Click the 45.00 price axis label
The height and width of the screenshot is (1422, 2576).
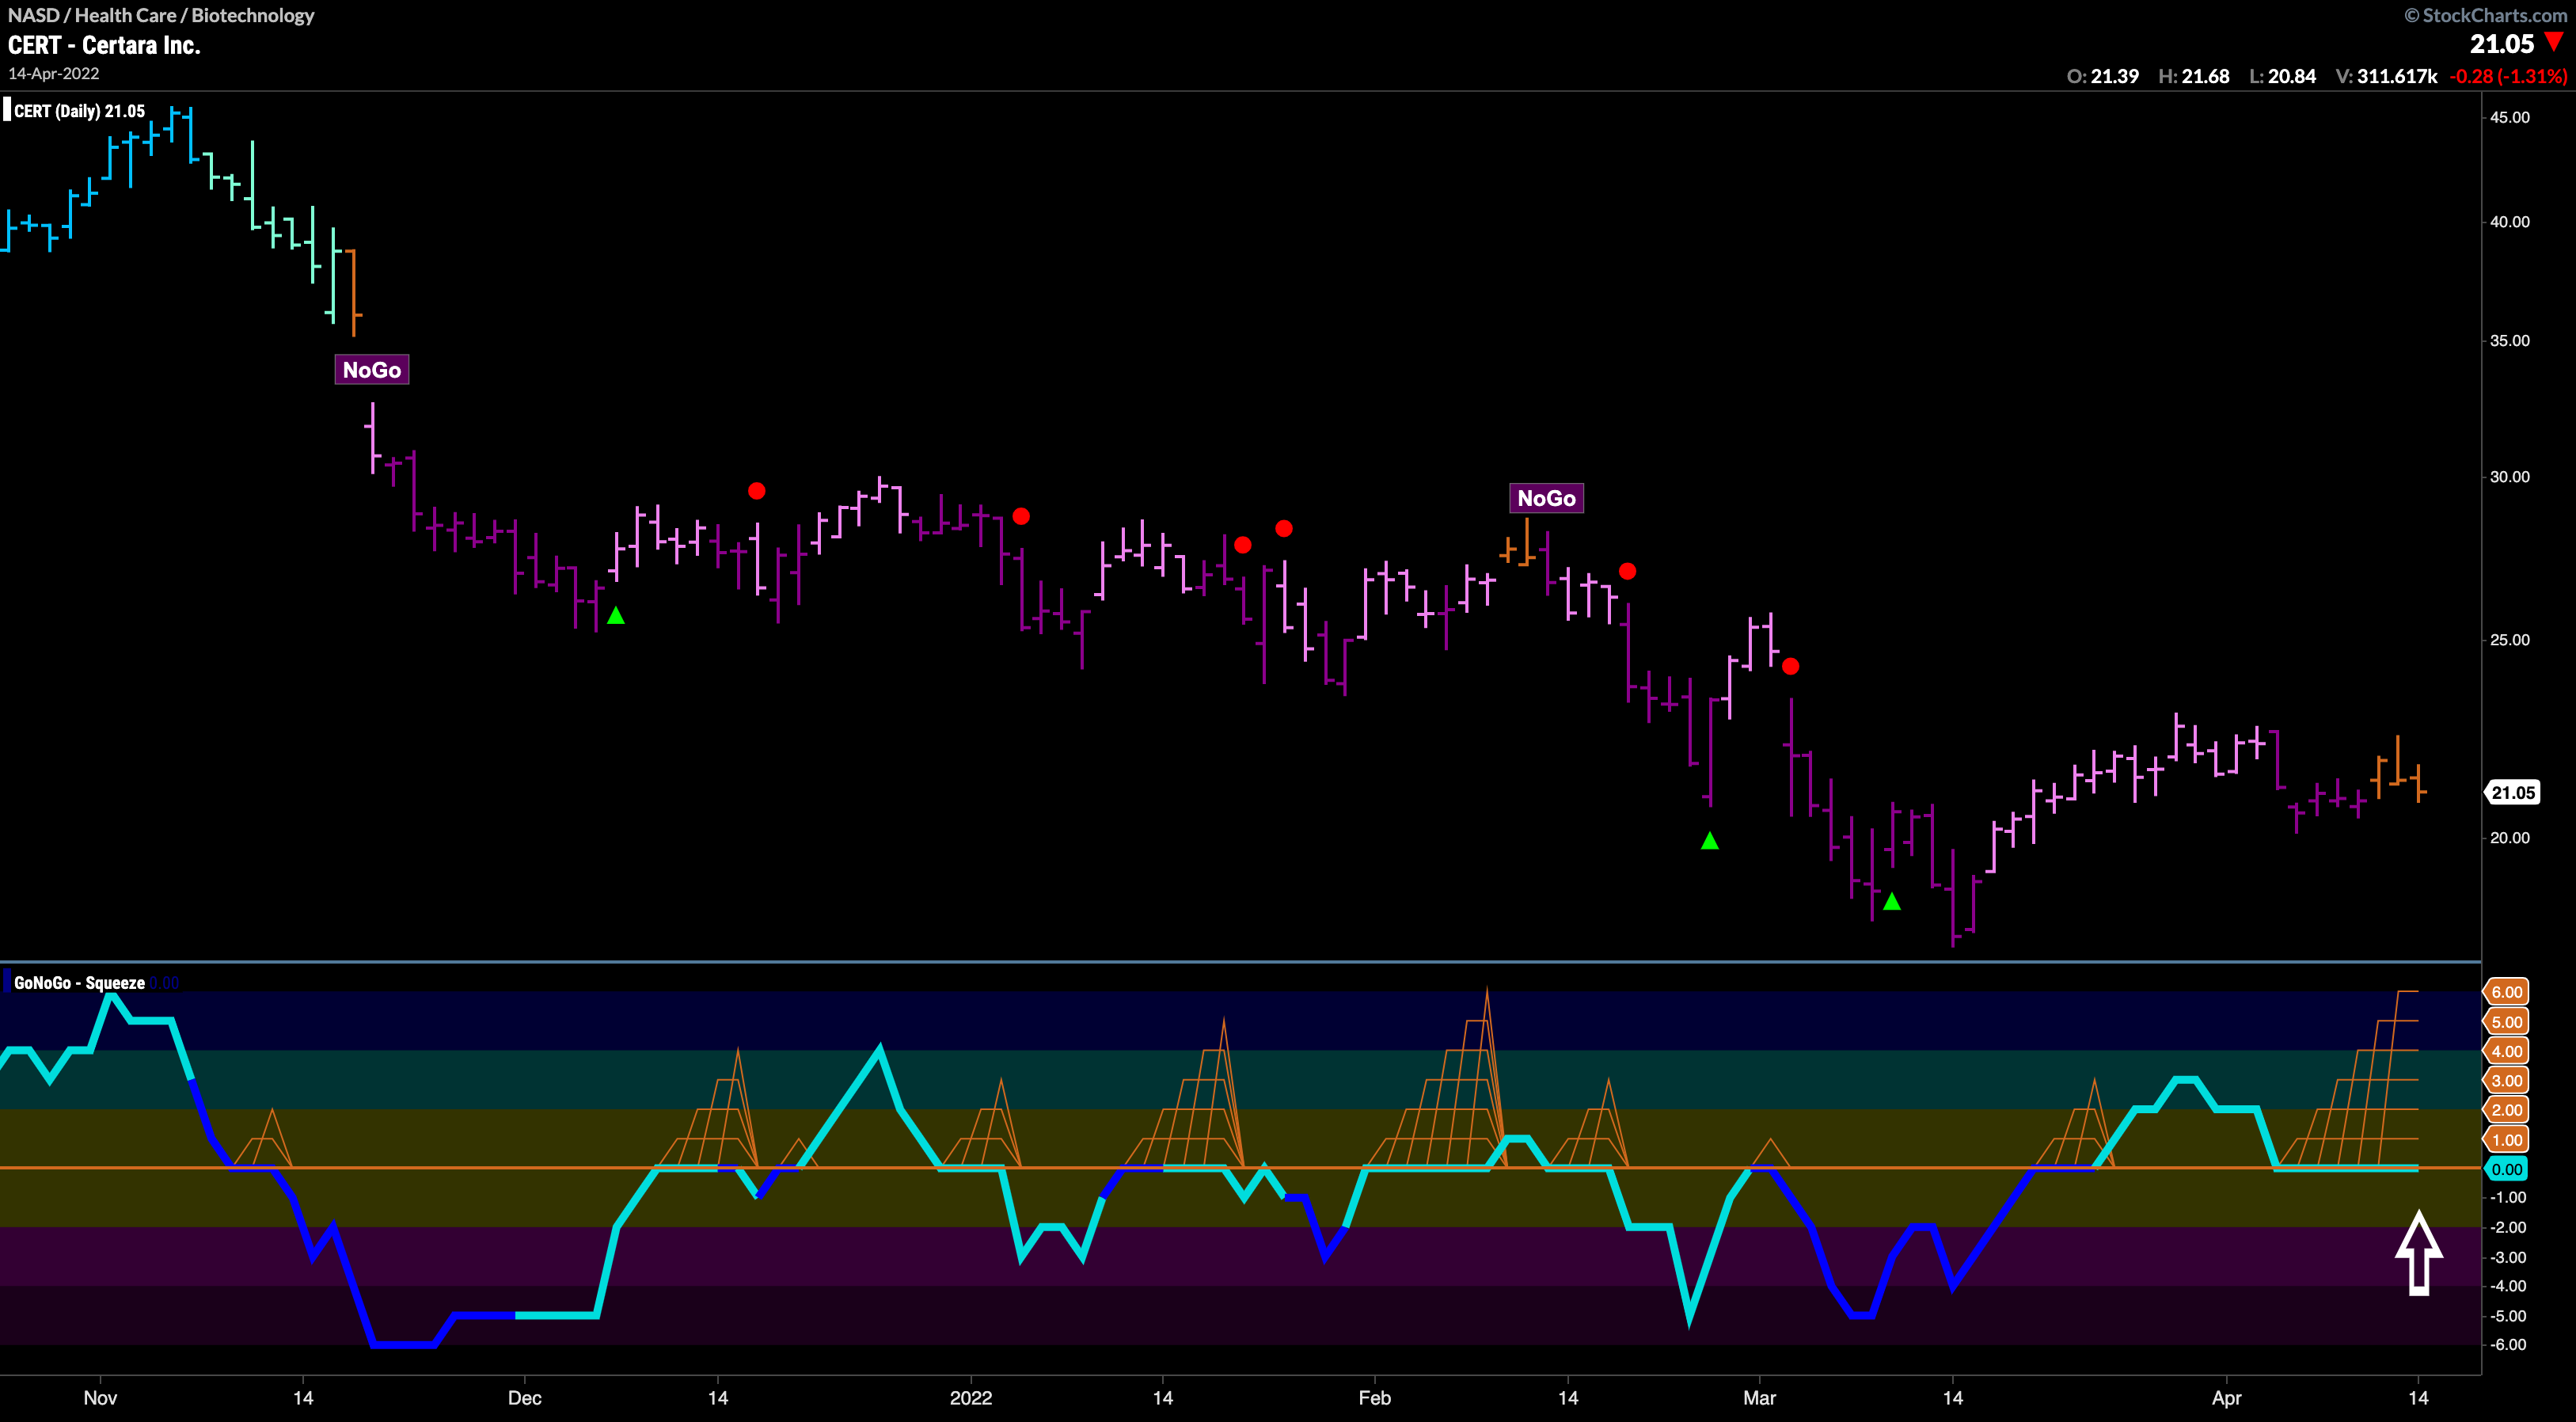[2510, 117]
